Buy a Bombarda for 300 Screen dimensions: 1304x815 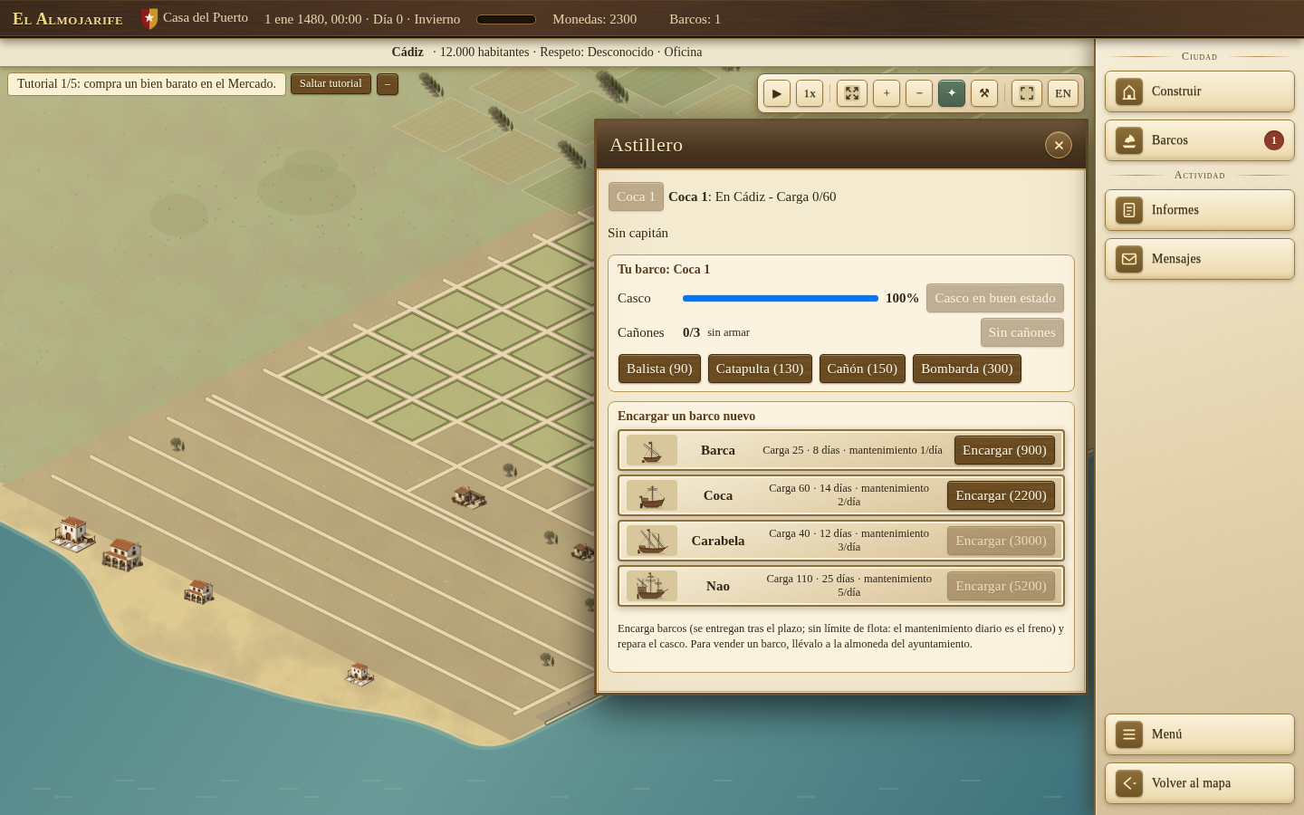point(967,369)
